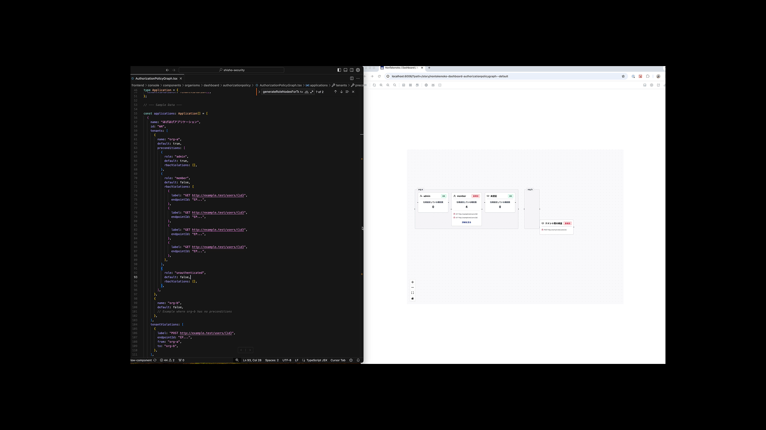This screenshot has width=766, height=430.
Task: Bookmark this page with the star icon
Action: [623, 76]
